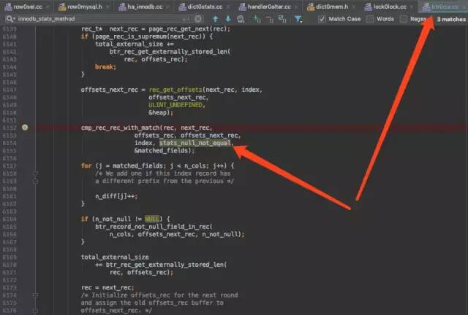468x315 pixels.
Task: Switch to the dict0mem.h tab
Action: [331, 7]
